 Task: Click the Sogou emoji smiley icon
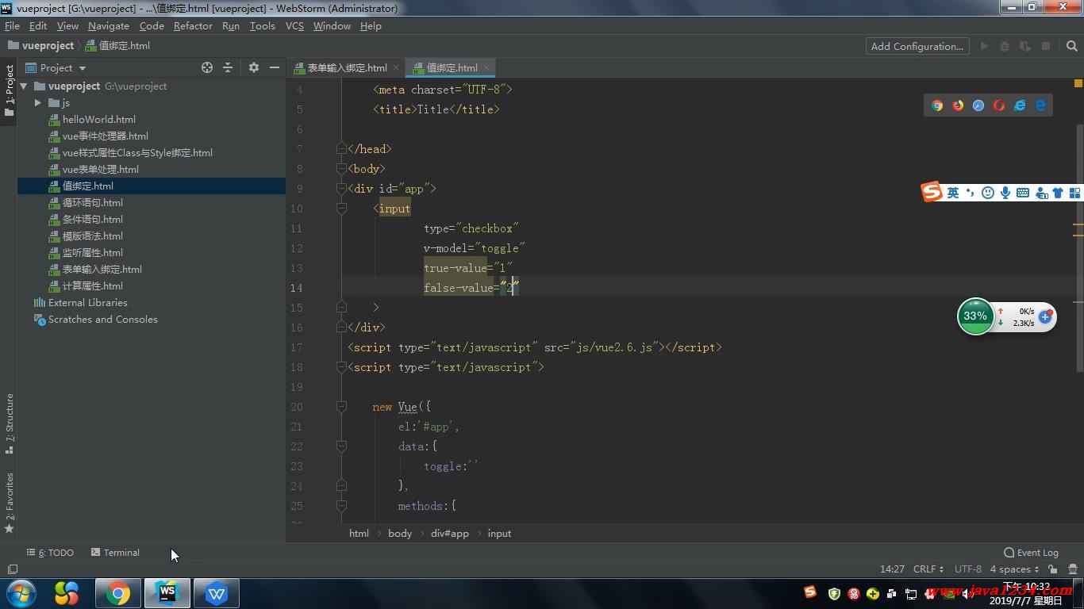click(x=988, y=193)
